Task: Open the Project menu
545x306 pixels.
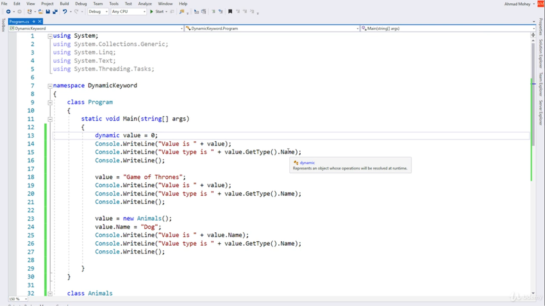Action: tap(47, 3)
